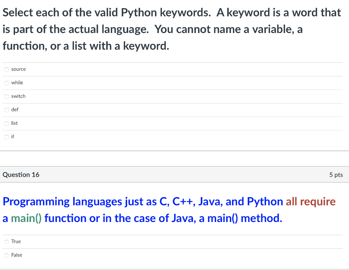Click the "True" answer label text
This screenshot has width=349, height=270.
[x=16, y=241]
